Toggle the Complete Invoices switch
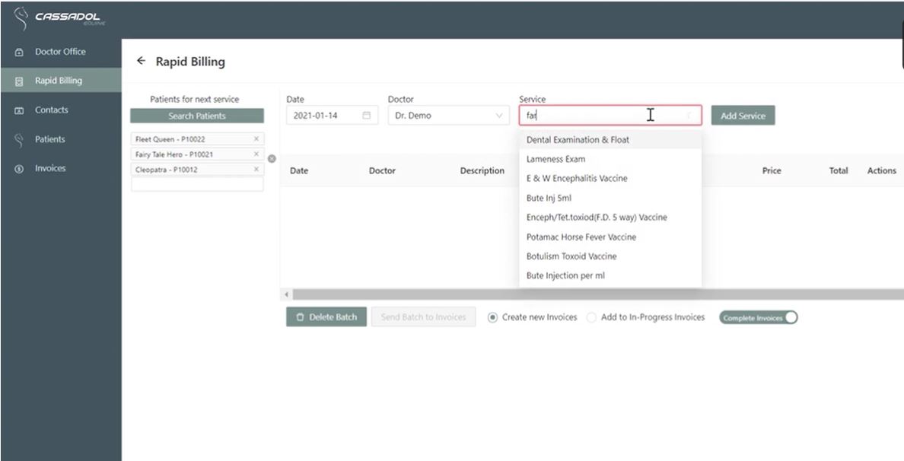This screenshot has height=461, width=904. tap(758, 317)
